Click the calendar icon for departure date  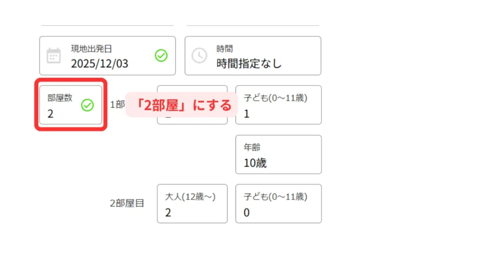point(53,56)
